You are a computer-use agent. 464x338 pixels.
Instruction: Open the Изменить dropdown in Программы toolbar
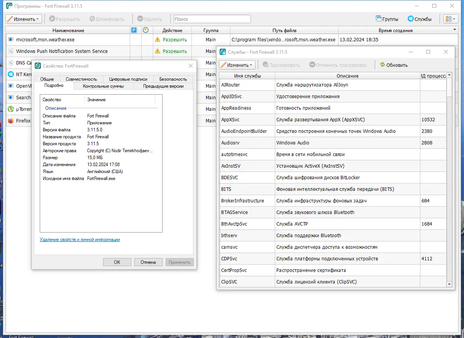[x=24, y=19]
